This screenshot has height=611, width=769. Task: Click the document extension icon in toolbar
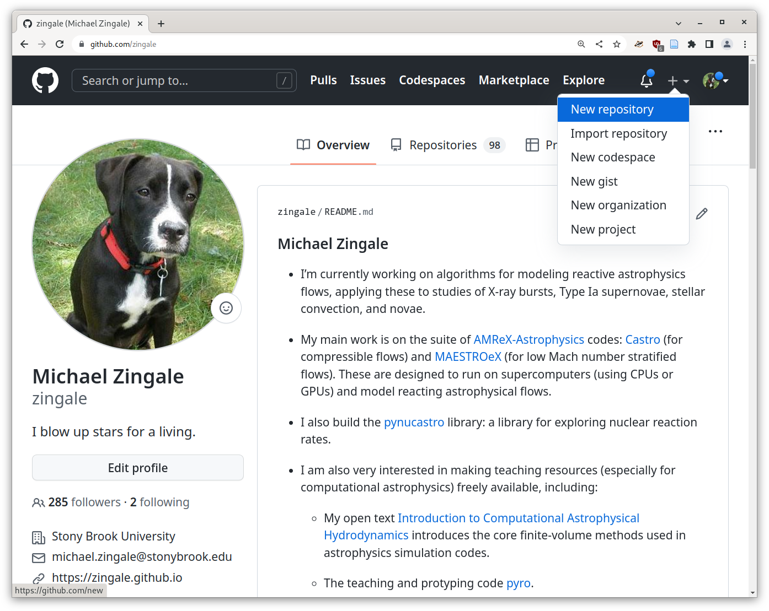[674, 44]
